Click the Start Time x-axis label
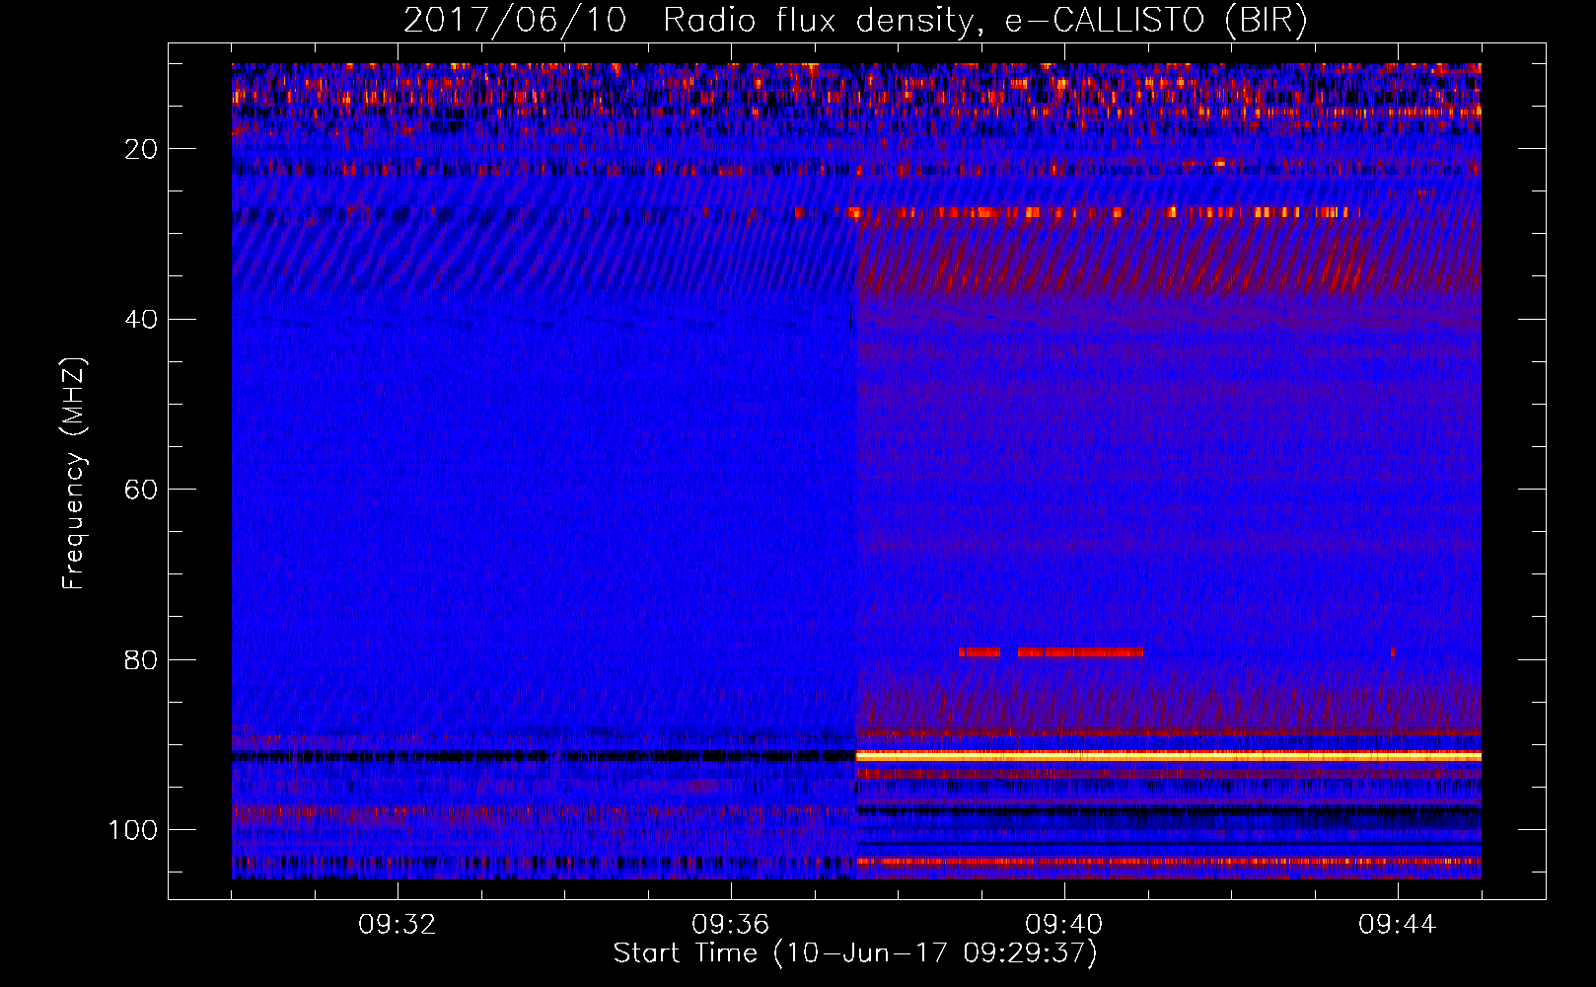Viewport: 1596px width, 987px height. pos(855,952)
